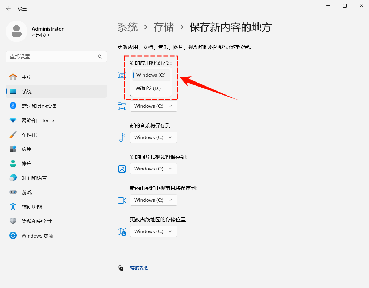
Task: Expand the 新的照片和视频将保存到 dropdown
Action: (x=153, y=169)
